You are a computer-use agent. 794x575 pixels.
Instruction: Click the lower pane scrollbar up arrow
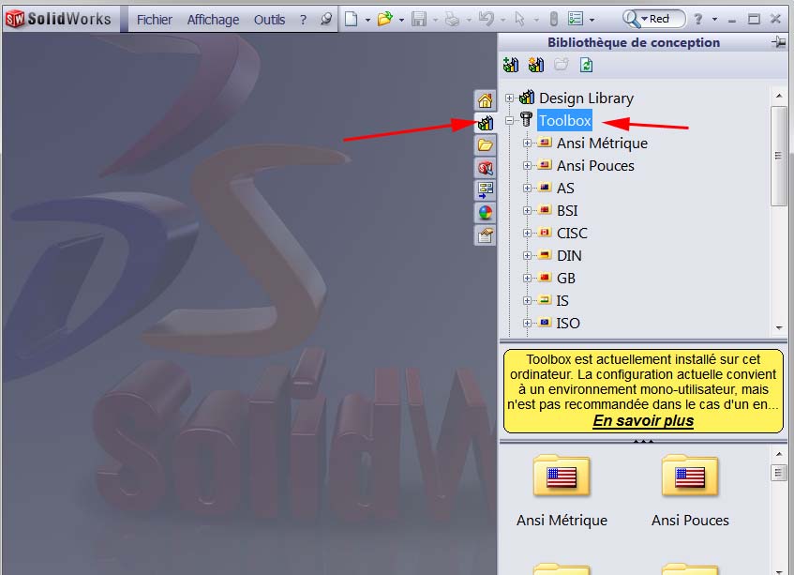[x=779, y=454]
